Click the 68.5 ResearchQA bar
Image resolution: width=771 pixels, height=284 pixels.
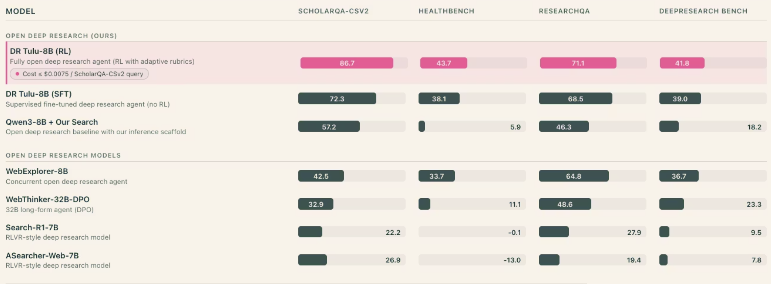point(575,99)
